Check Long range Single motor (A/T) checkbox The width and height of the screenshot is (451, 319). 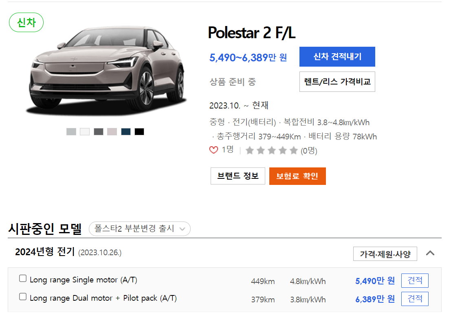(x=23, y=278)
